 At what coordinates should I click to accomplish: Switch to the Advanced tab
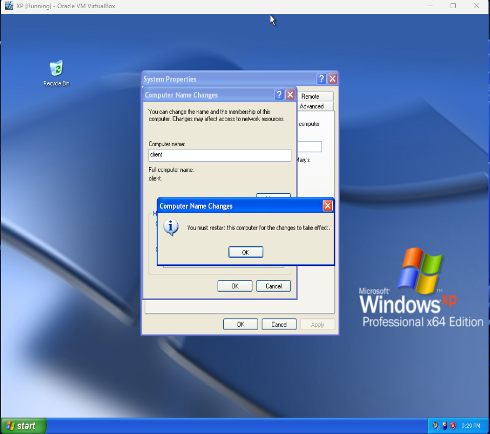pyautogui.click(x=315, y=106)
